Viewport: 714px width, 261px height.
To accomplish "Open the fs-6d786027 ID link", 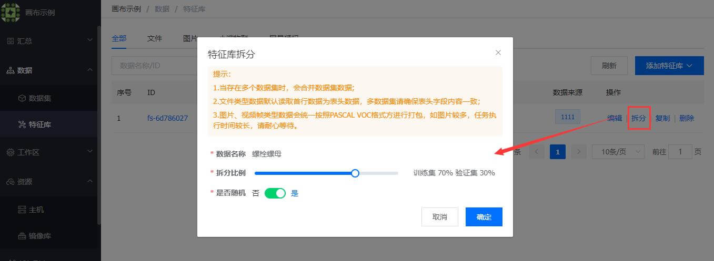I will tap(168, 118).
